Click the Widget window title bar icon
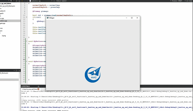Image resolution: width=193 pixels, height=111 pixels. (48, 18)
